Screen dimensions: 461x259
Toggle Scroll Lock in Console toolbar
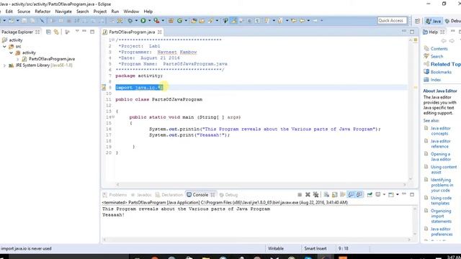[334, 194]
